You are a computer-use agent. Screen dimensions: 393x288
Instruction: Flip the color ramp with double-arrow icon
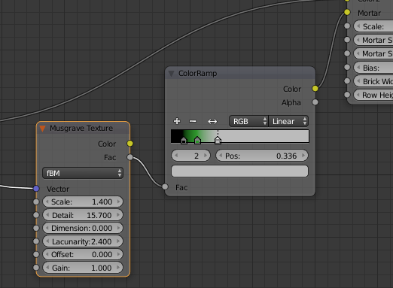pyautogui.click(x=212, y=122)
